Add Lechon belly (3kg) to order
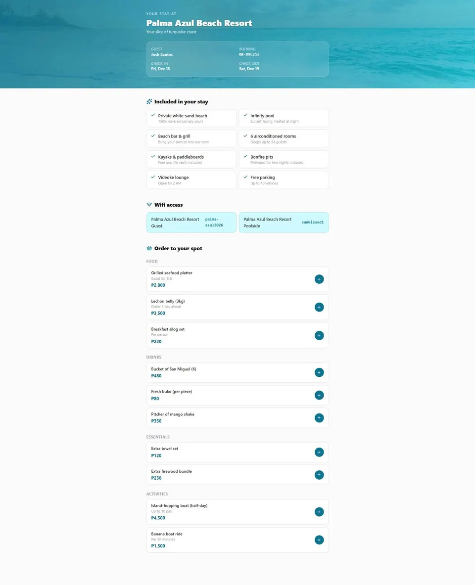The image size is (475, 585). [319, 307]
